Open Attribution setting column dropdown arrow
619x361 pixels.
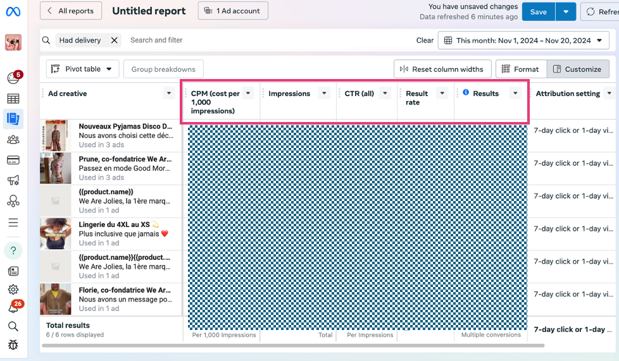609,94
